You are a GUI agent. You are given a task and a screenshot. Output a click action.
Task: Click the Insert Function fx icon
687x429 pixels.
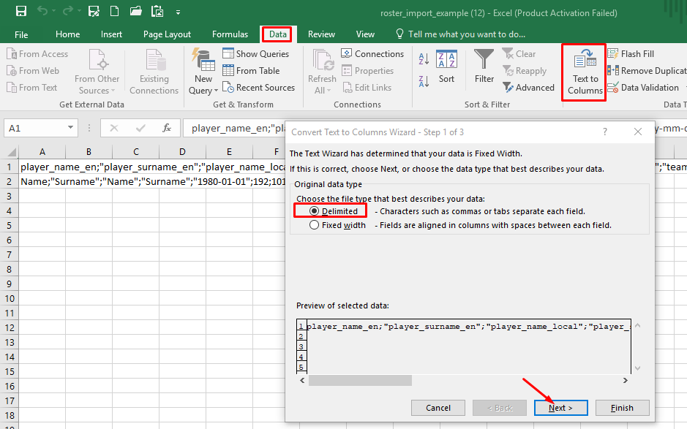pos(167,128)
